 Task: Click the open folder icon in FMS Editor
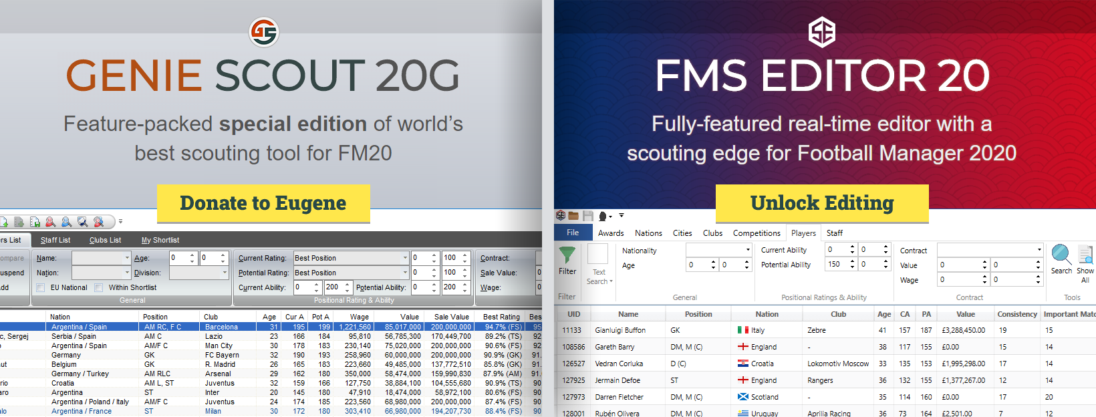(x=573, y=216)
